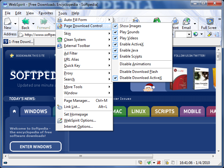Open the View menu

tap(30, 13)
